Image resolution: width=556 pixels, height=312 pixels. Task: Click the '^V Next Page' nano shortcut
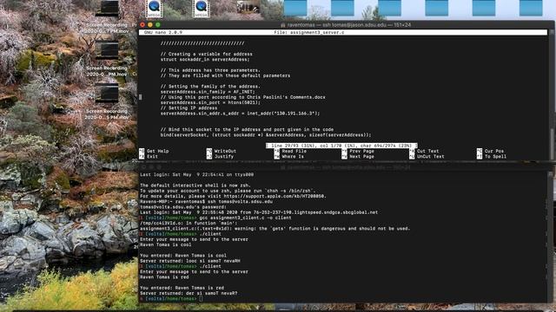point(358,156)
